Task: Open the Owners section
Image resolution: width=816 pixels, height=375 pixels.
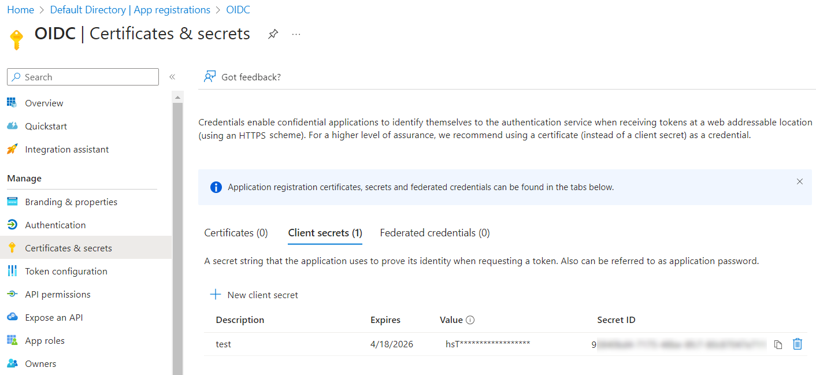Action: (40, 363)
